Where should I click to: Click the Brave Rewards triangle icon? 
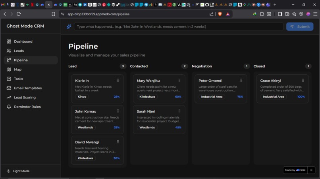[x=228, y=14]
